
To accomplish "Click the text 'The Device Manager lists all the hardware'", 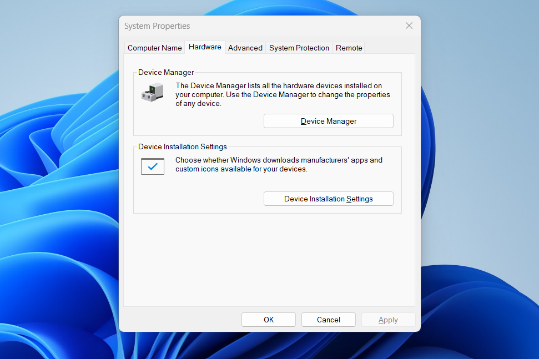I will (x=245, y=85).
